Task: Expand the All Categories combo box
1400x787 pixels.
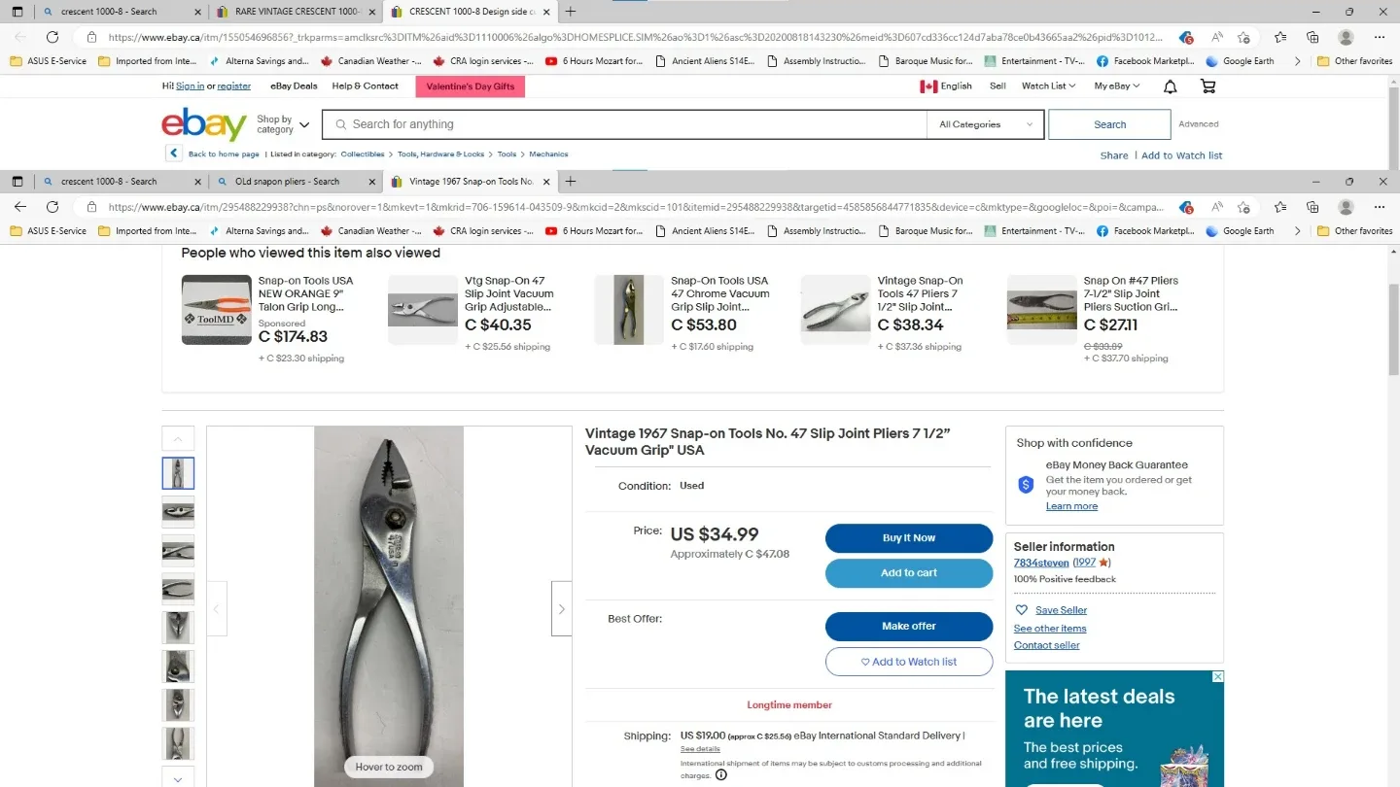Action: (x=986, y=124)
